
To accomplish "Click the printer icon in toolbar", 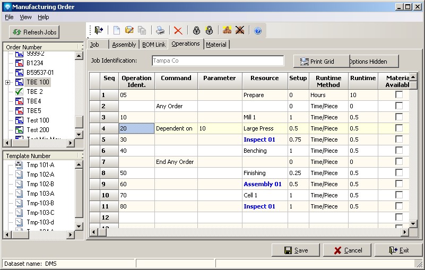I will click(160, 31).
